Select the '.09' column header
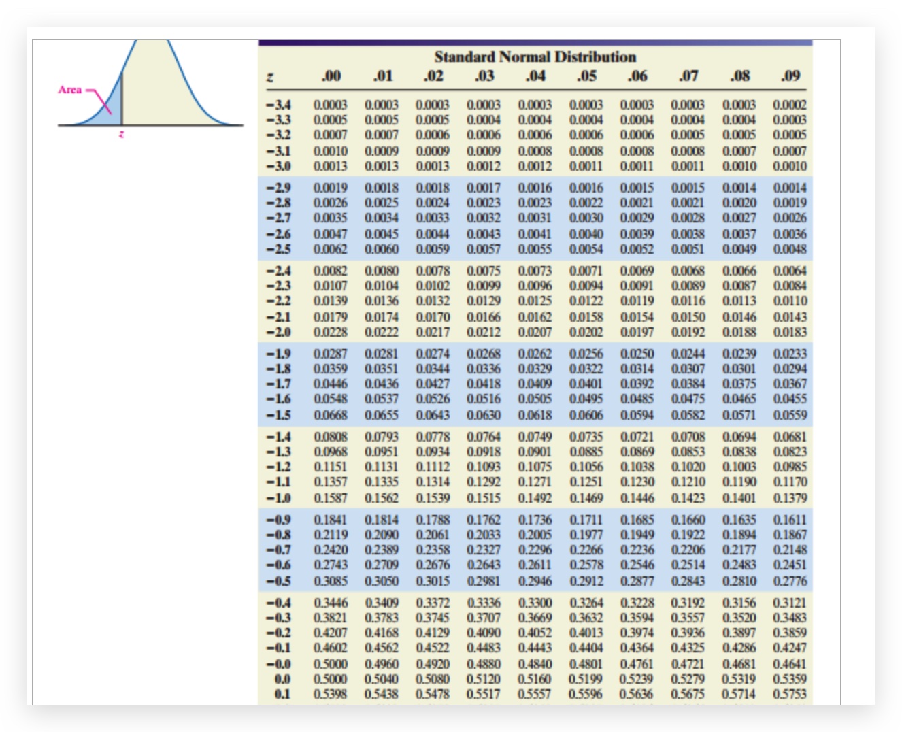The height and width of the screenshot is (732, 902). 790,76
